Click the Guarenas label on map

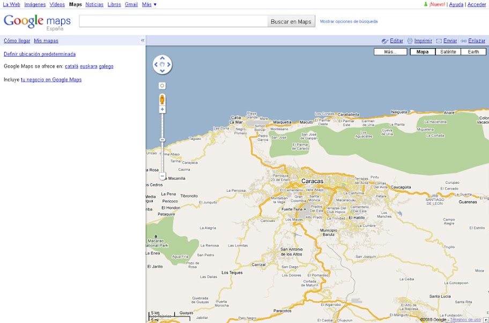[x=468, y=202]
